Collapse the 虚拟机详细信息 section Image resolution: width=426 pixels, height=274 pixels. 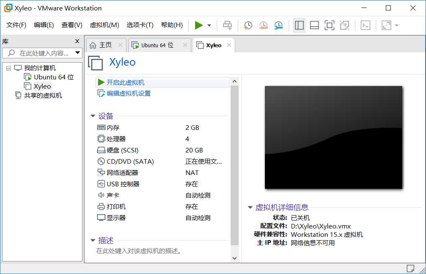point(250,208)
